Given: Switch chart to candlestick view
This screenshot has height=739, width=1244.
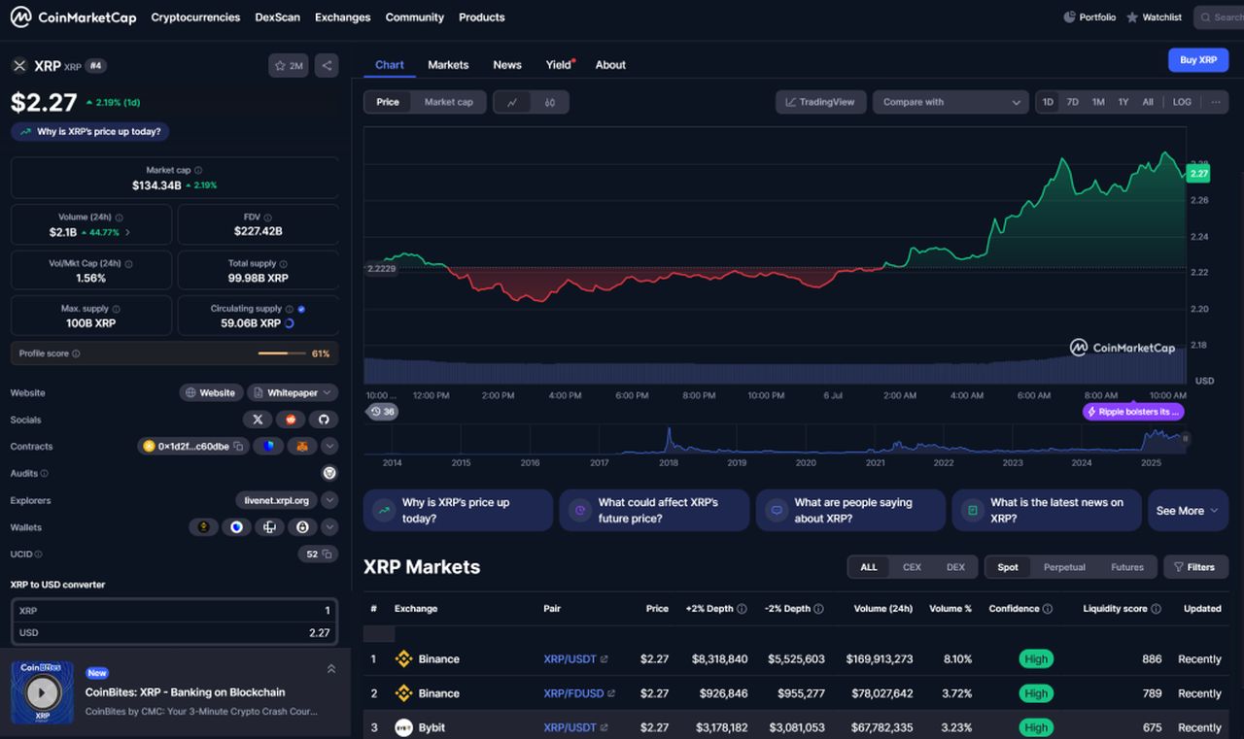Looking at the screenshot, I should (x=548, y=102).
